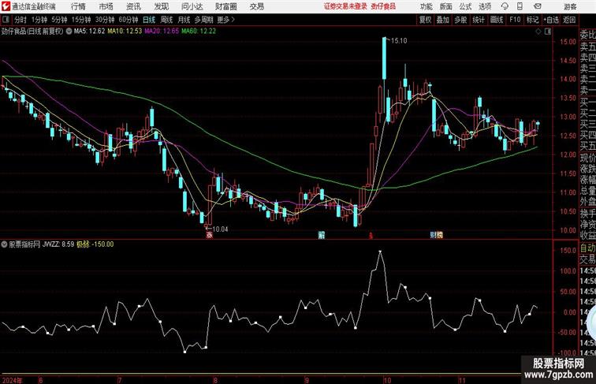Switch to the 分时 chart period

pyautogui.click(x=20, y=20)
